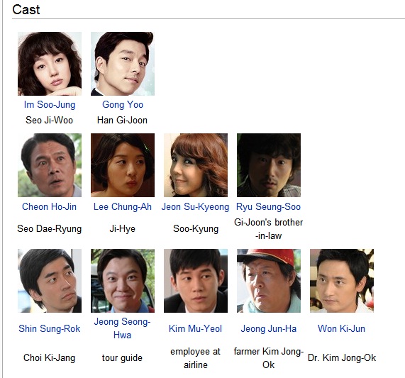Click the Shin Sung-Rok link

tap(50, 328)
